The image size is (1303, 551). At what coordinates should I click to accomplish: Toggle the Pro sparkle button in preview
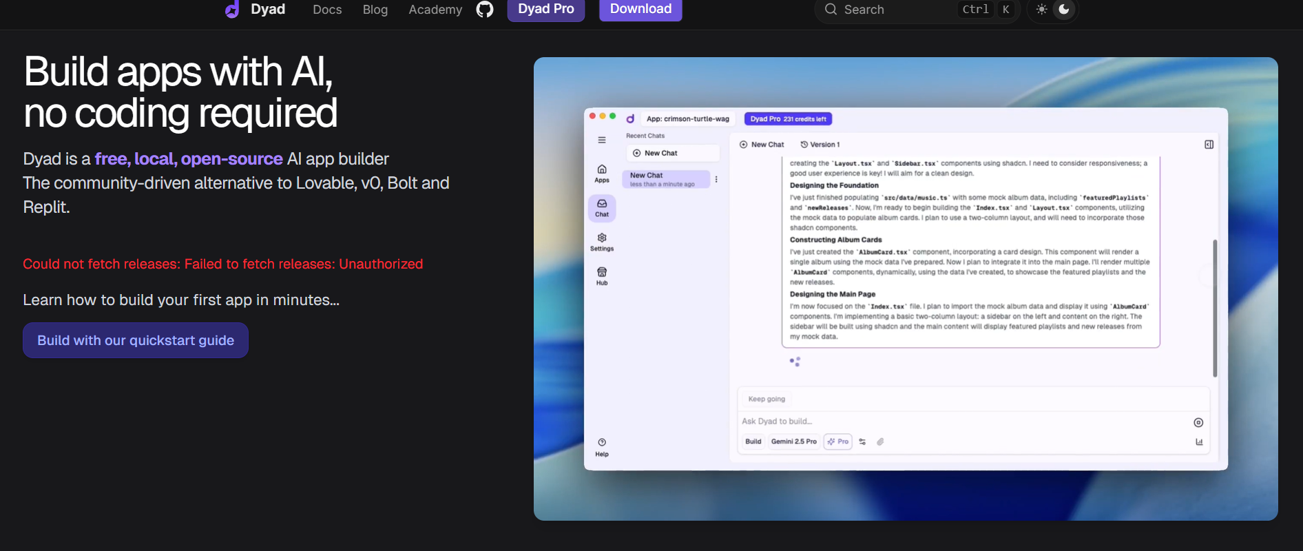click(838, 441)
